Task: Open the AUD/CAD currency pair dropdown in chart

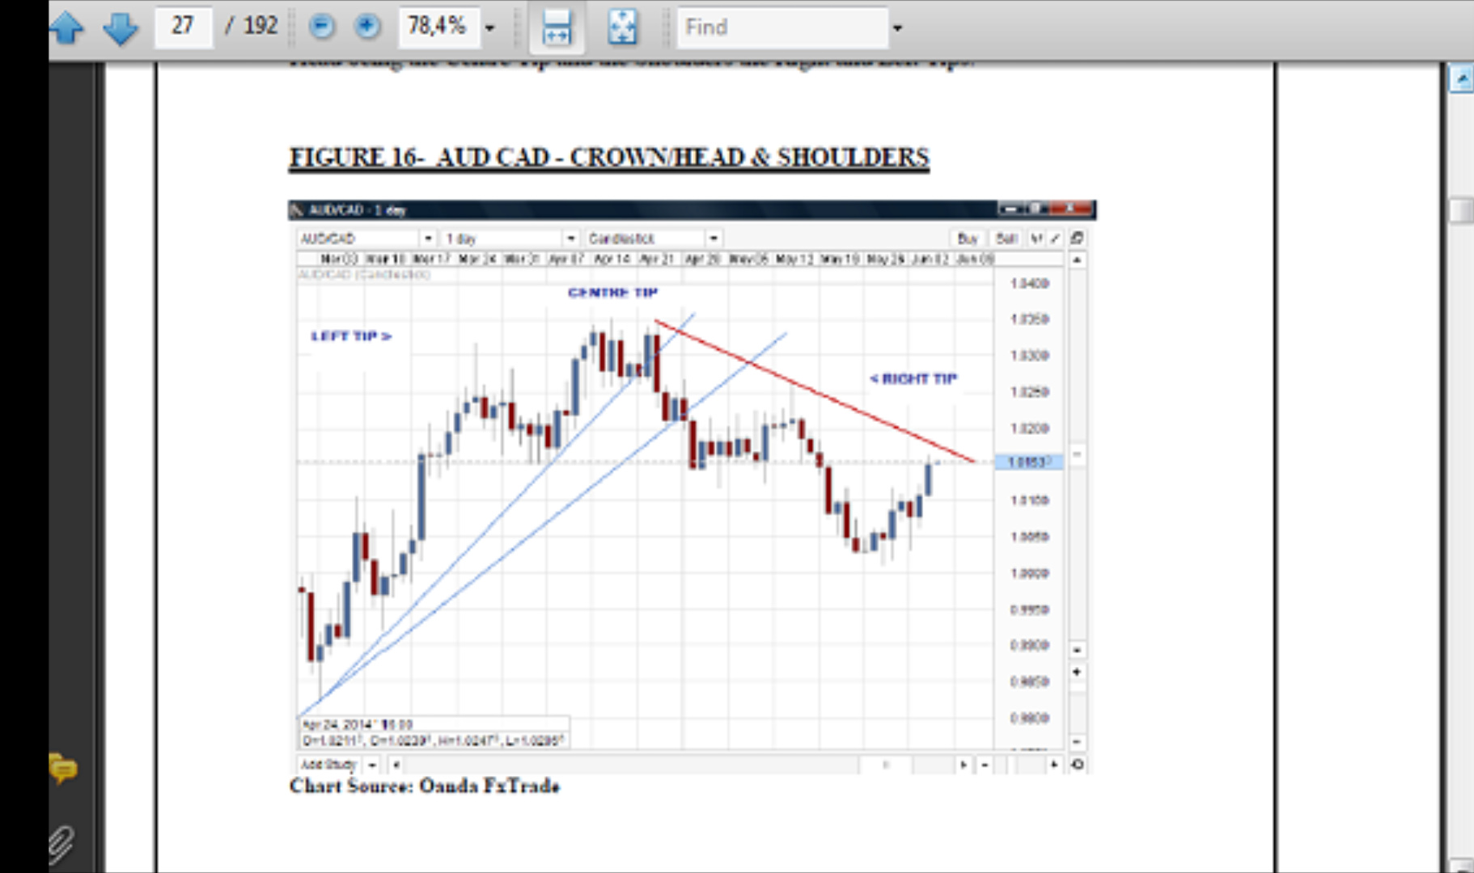Action: (428, 238)
